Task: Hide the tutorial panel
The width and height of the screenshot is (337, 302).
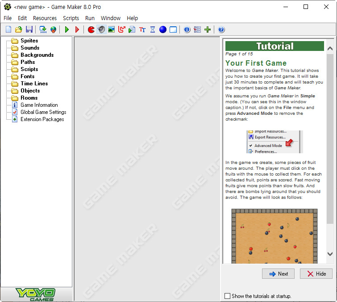Action: click(316, 273)
